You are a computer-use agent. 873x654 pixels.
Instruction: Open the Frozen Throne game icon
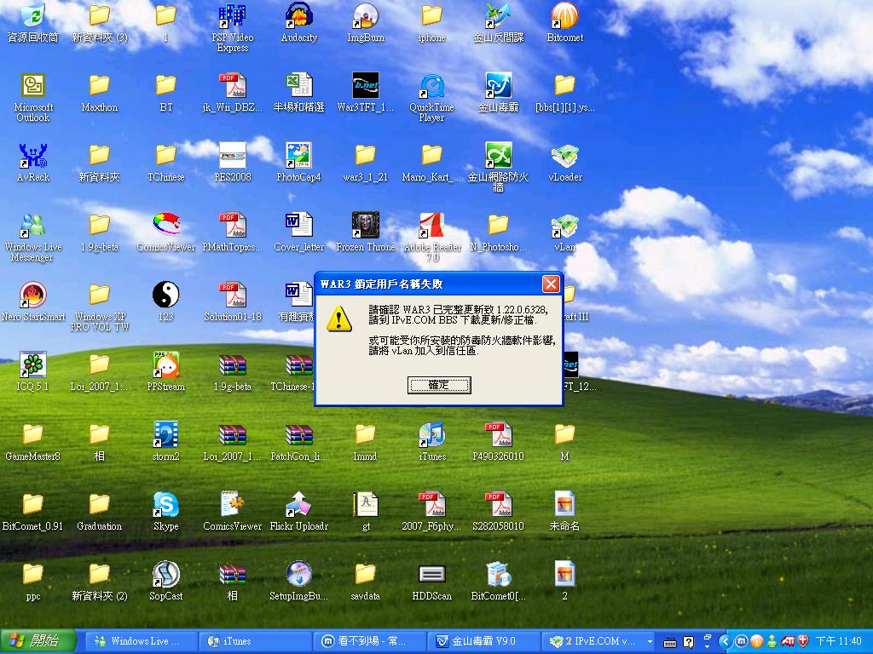pyautogui.click(x=365, y=227)
